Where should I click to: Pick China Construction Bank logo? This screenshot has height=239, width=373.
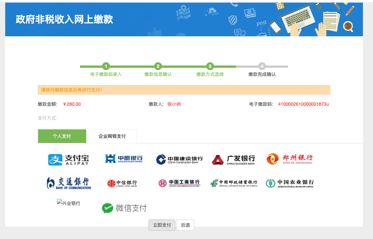coord(180,159)
